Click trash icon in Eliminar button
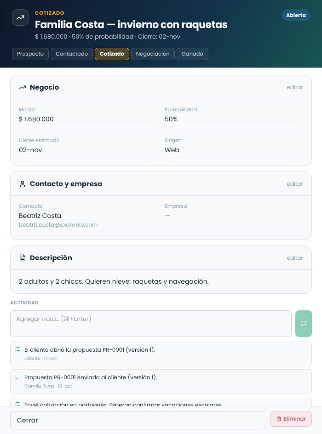 (279, 419)
